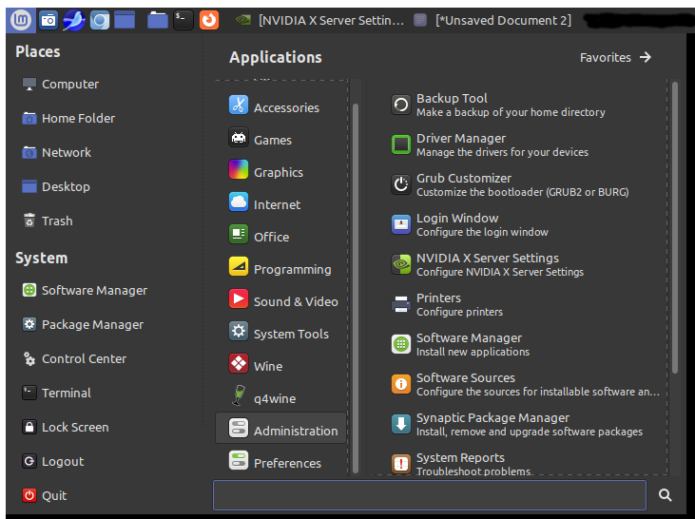
Task: Click the show desktop icon in panel
Action: (x=125, y=20)
